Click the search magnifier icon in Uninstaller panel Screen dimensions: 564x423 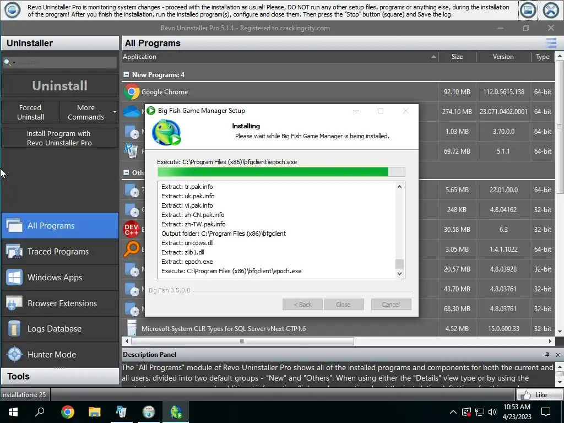7,62
